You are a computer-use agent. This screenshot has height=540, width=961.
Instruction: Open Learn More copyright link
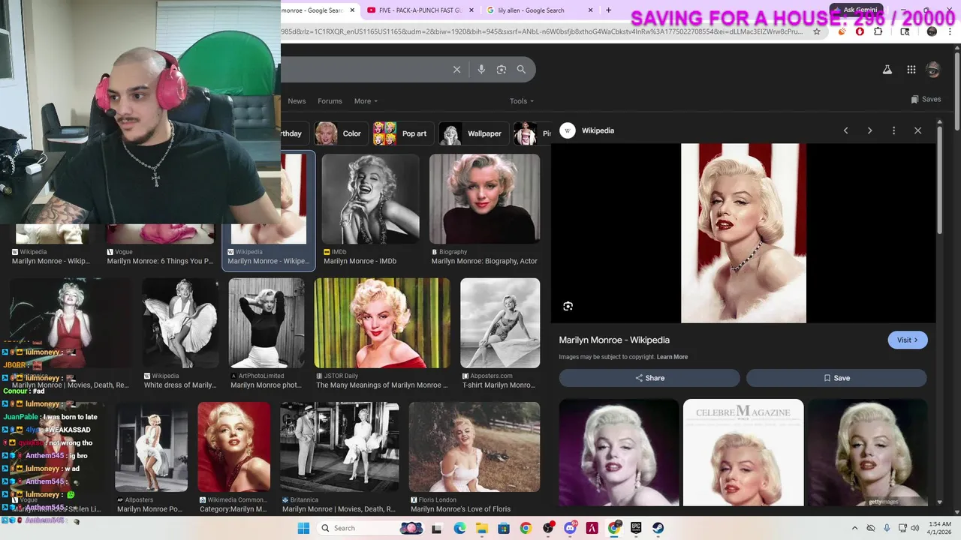(672, 357)
